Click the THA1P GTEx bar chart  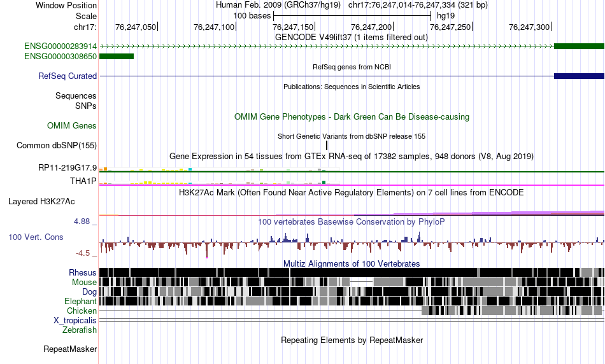pyautogui.click(x=220, y=182)
